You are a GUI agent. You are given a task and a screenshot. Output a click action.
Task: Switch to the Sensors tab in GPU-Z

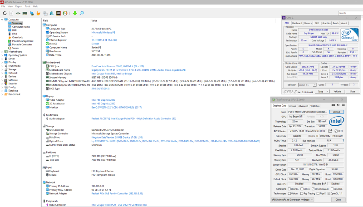click(292, 106)
